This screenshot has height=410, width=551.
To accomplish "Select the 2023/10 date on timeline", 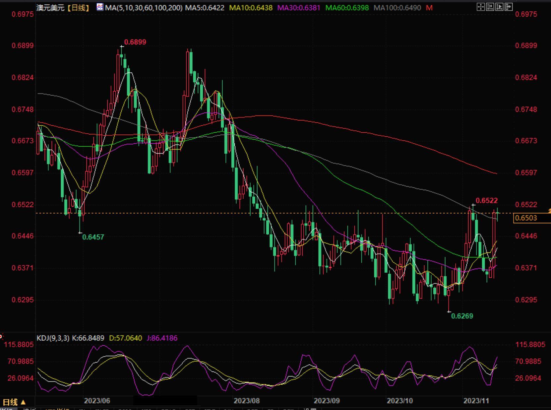I will (400, 401).
